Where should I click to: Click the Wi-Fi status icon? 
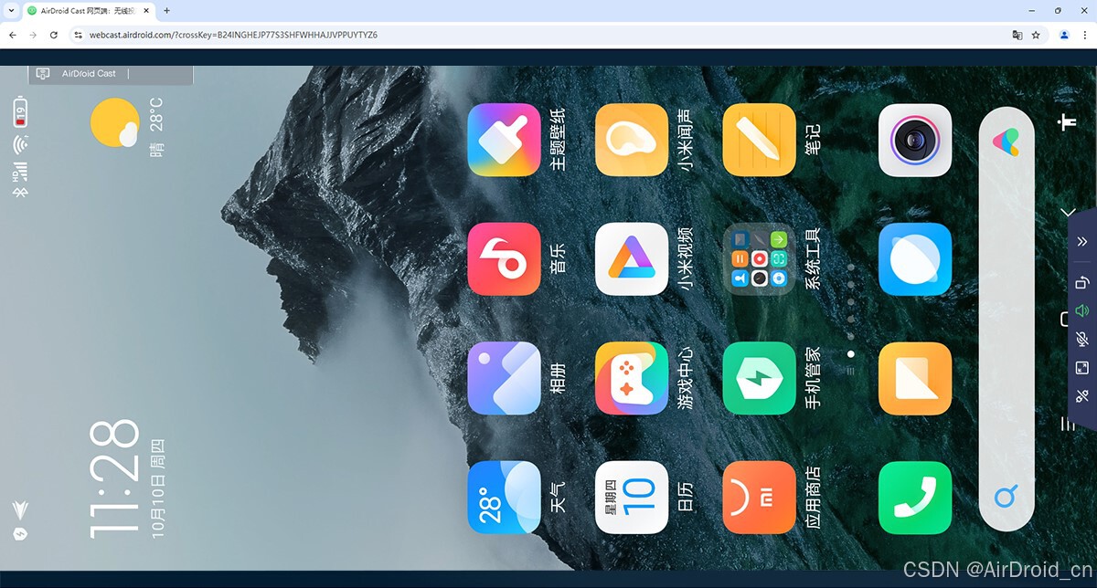click(19, 144)
